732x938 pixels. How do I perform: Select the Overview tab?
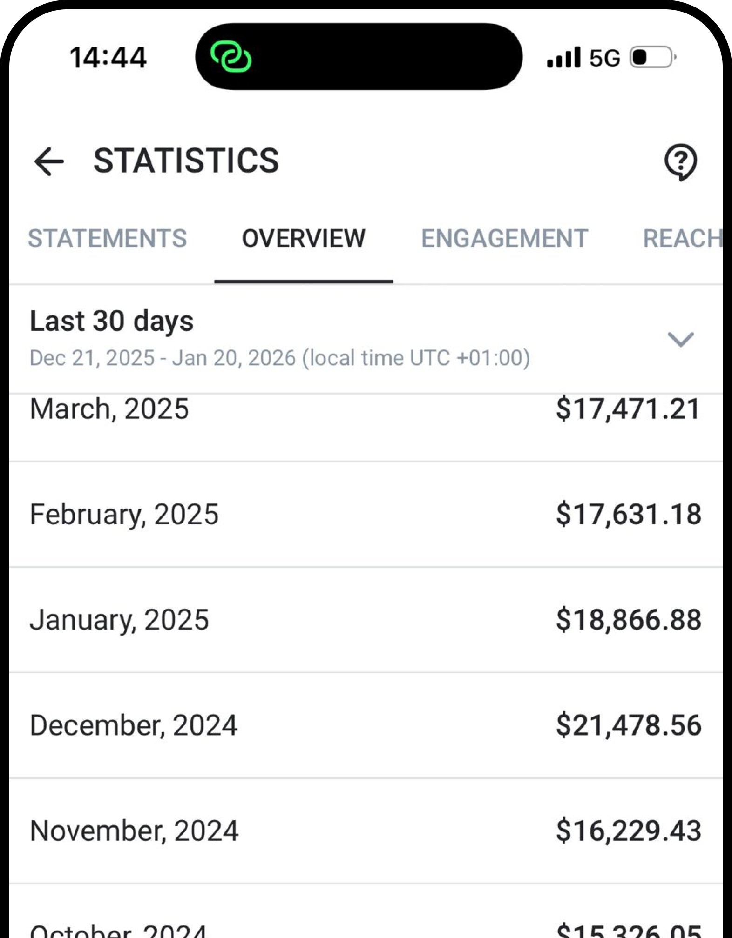point(304,239)
